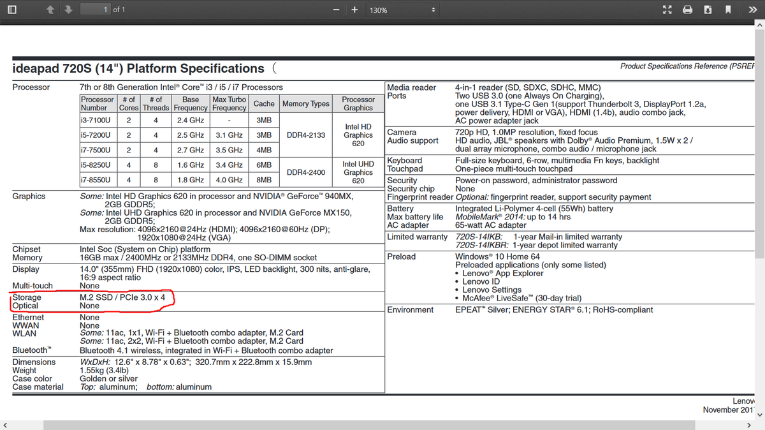Click the 'Multi-touch' row label
Image resolution: width=765 pixels, height=430 pixels.
(x=33, y=286)
